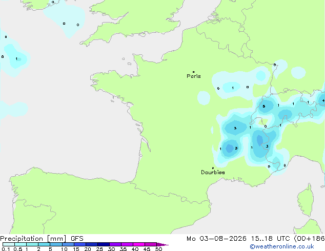Pick the 20 to 25 mm legend swatch

click(91, 244)
